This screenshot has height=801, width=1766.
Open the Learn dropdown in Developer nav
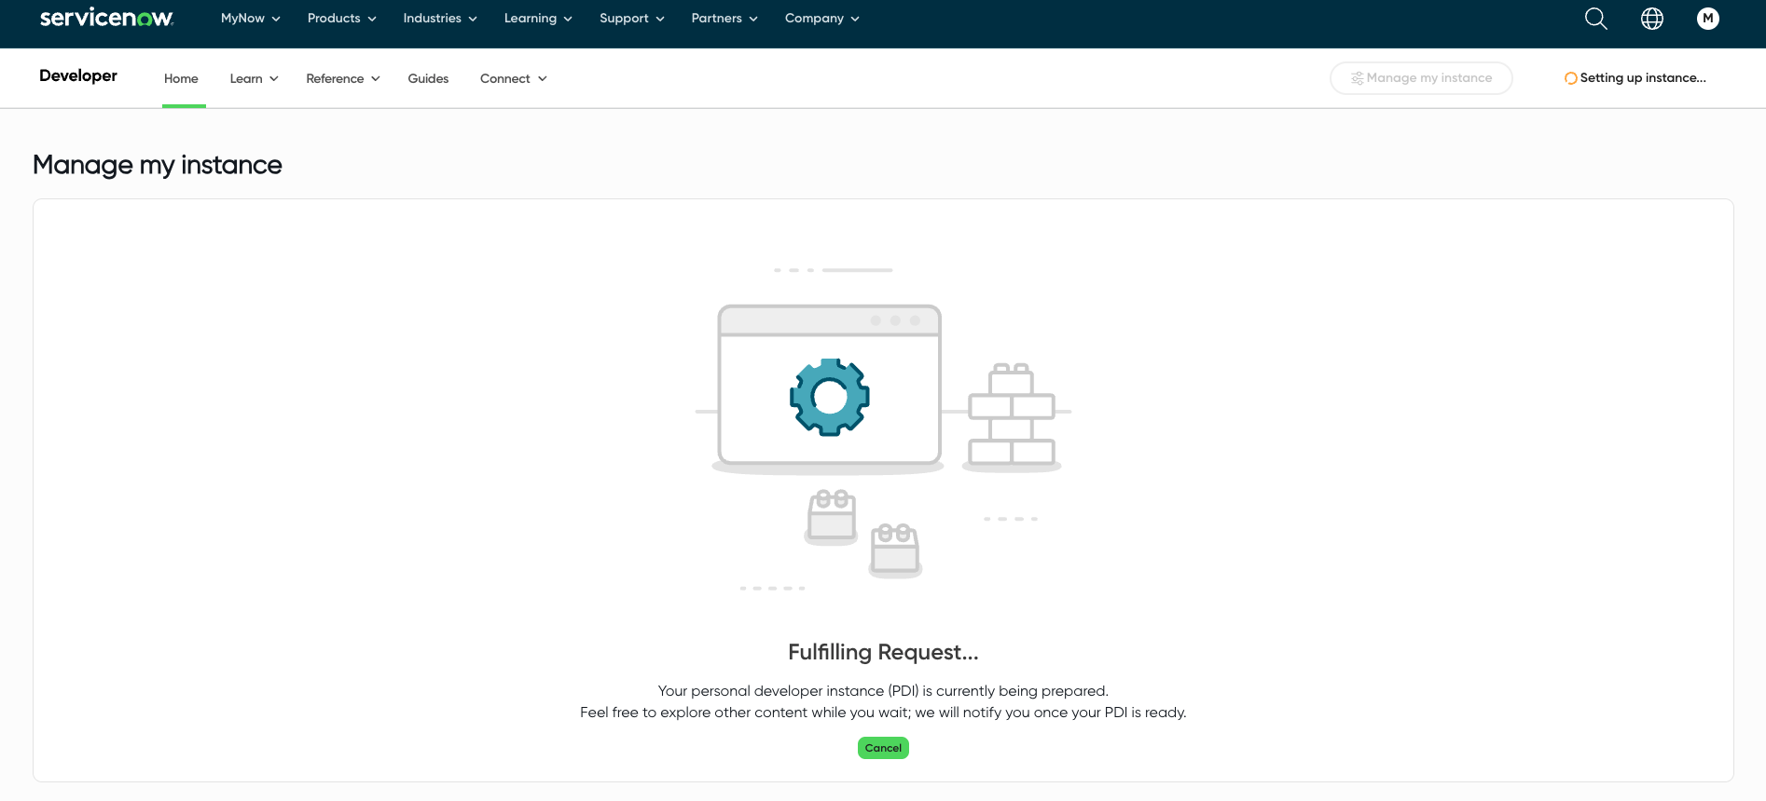pos(254,79)
